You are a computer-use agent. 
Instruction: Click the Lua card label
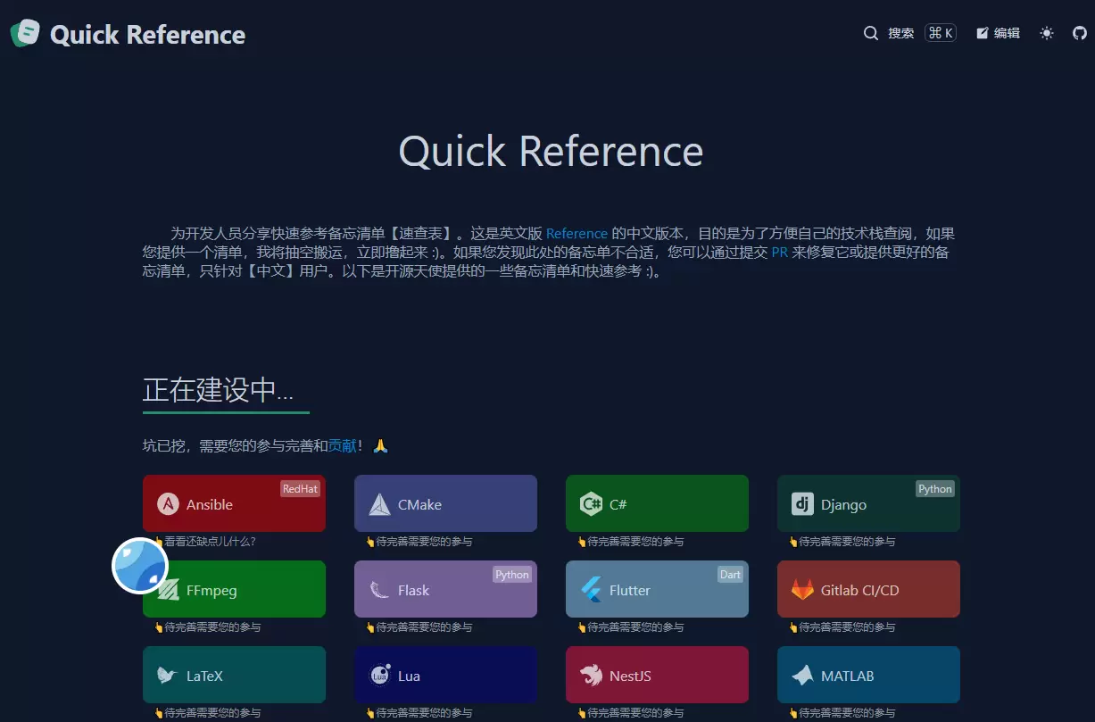click(x=409, y=676)
